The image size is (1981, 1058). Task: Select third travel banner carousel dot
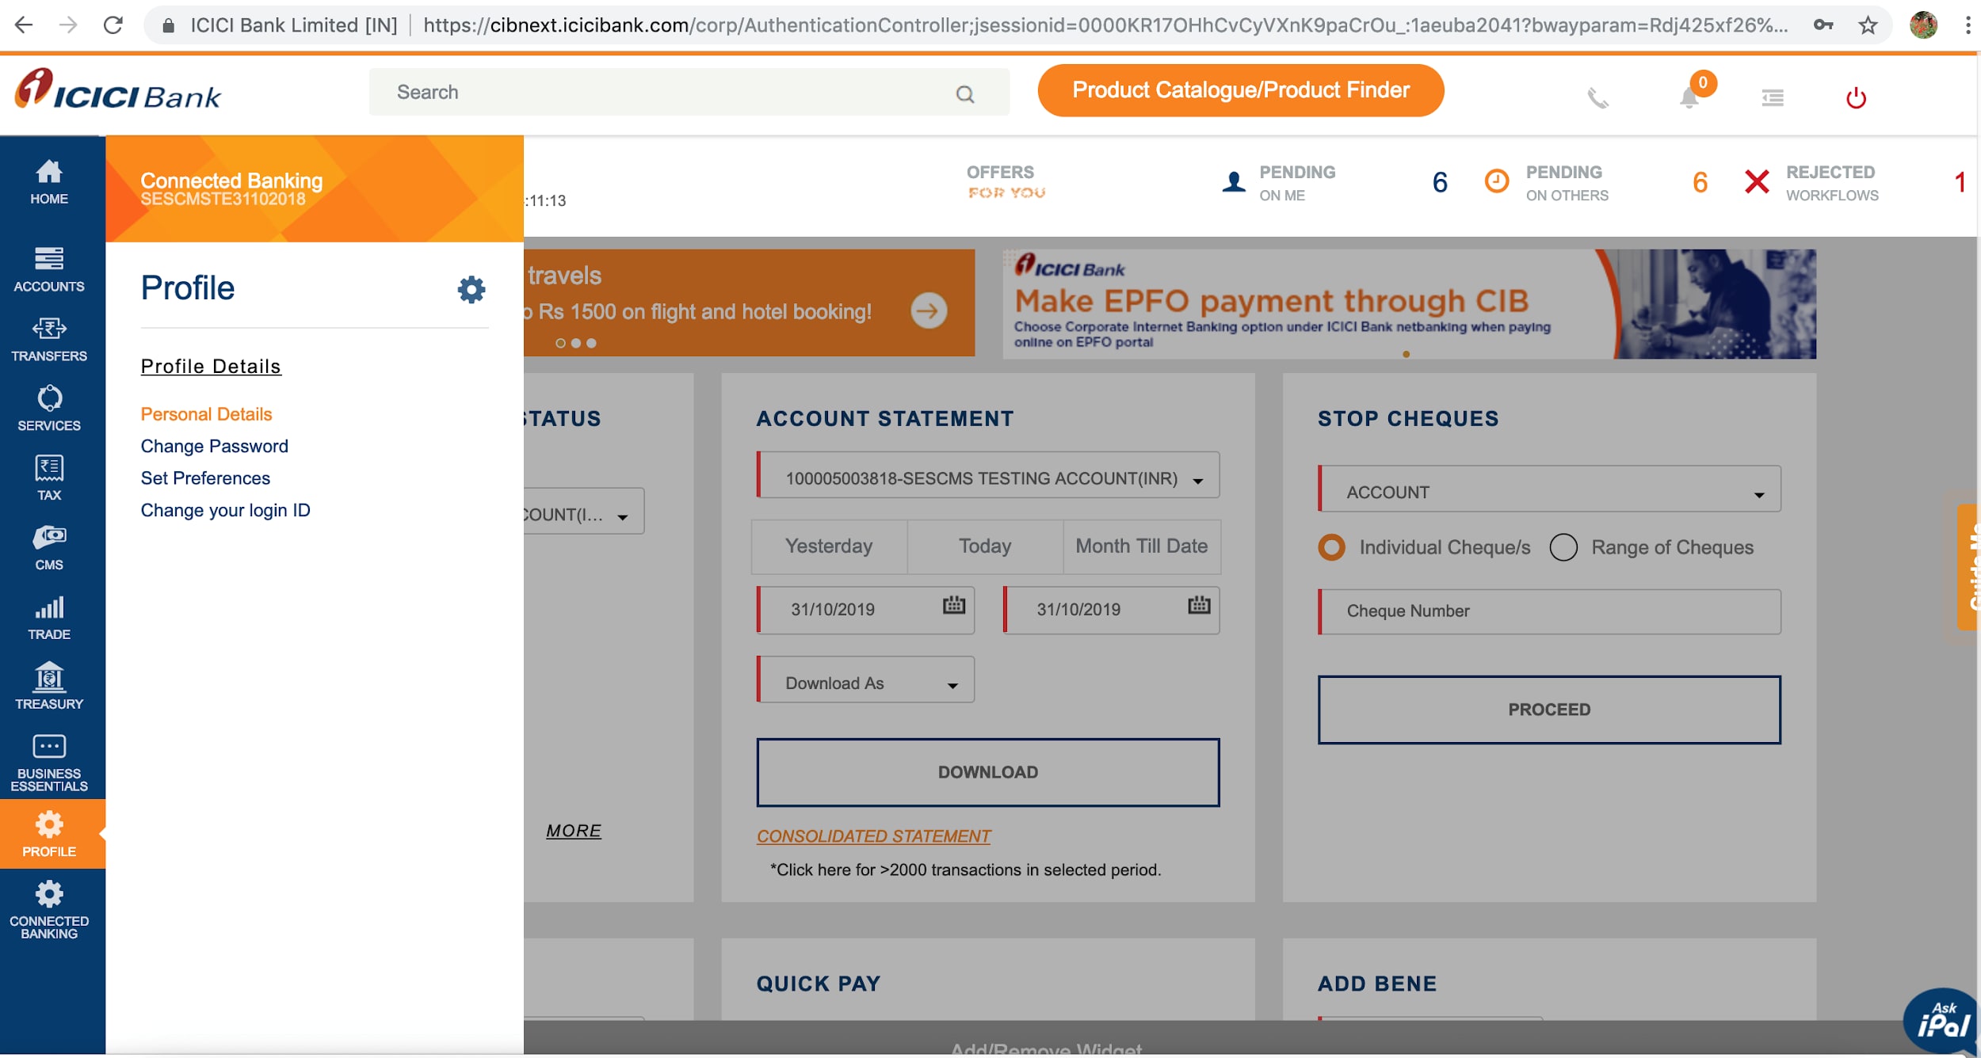point(591,343)
